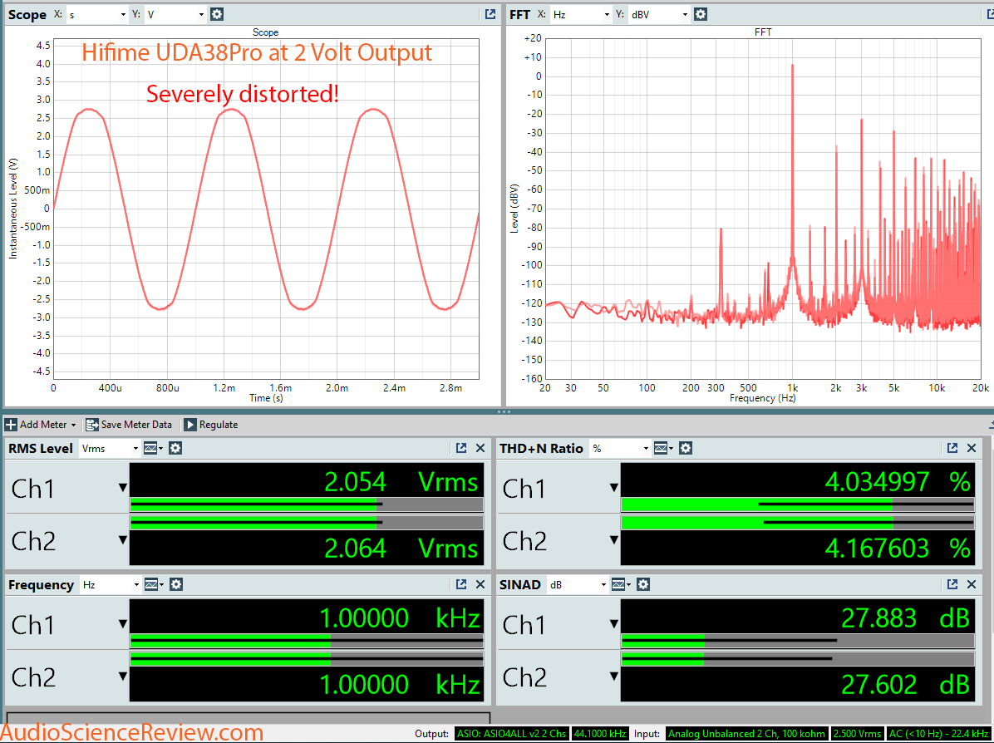Expand THD+N Ratio Ch2 channel arrow
This screenshot has height=743, width=994.
click(613, 540)
